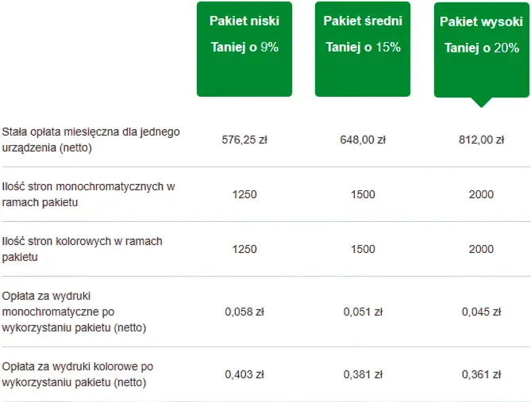
Task: Click the 812,00 zł monthly fee
Action: (481, 140)
